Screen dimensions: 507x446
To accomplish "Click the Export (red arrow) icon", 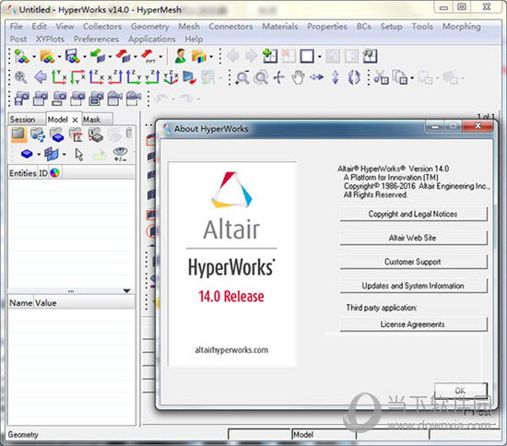I will [x=123, y=56].
